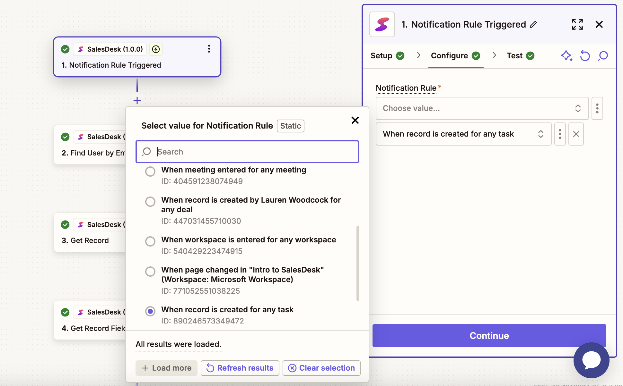Click Clear selection in the dialog
This screenshot has height=386, width=623.
coord(321,368)
